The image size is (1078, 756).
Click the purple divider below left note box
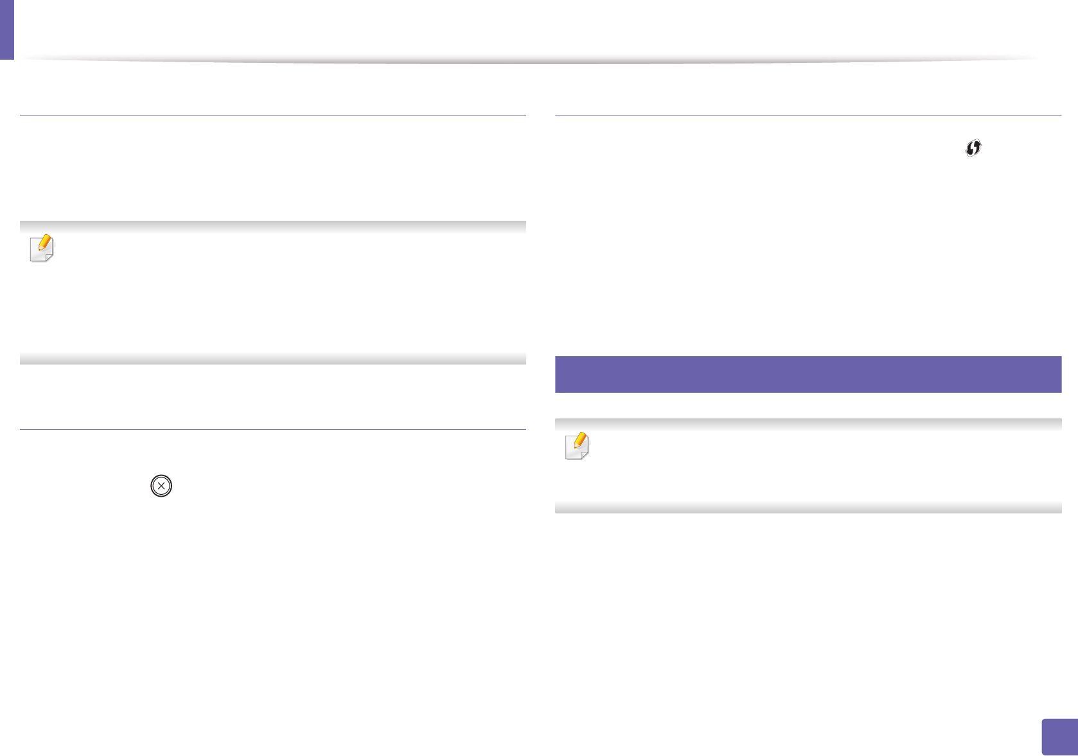(x=273, y=429)
